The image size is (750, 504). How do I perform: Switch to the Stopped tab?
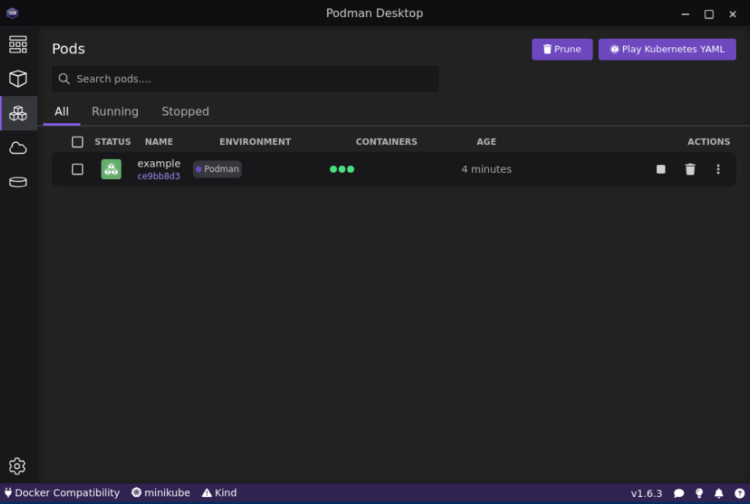(x=185, y=112)
